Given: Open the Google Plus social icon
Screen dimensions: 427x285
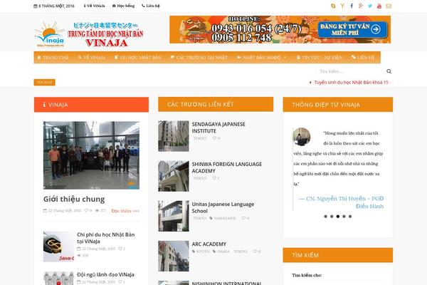Looking at the screenshot, I should (x=361, y=6).
